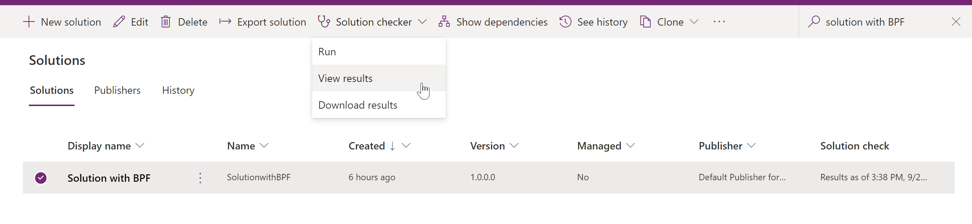This screenshot has height=224, width=972.
Task: Select Download results menu option
Action: click(358, 105)
